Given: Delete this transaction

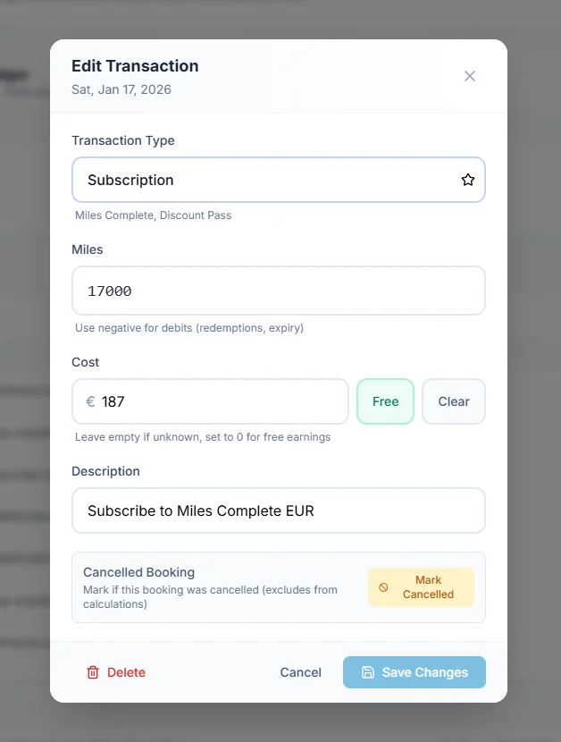Looking at the screenshot, I should click(115, 672).
